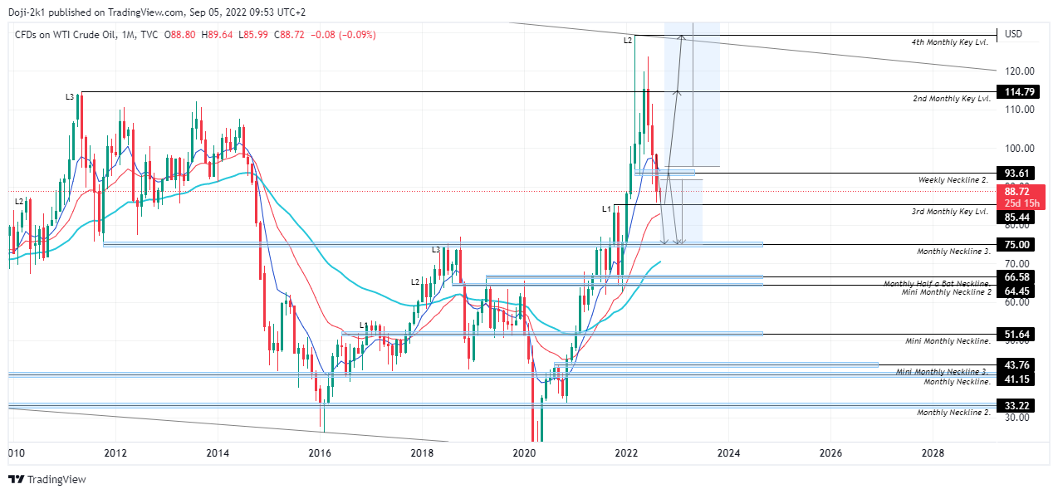This screenshot has height=494, width=1058.
Task: Select the 'Monthly Neckline 2.' annotation
Action: [954, 413]
